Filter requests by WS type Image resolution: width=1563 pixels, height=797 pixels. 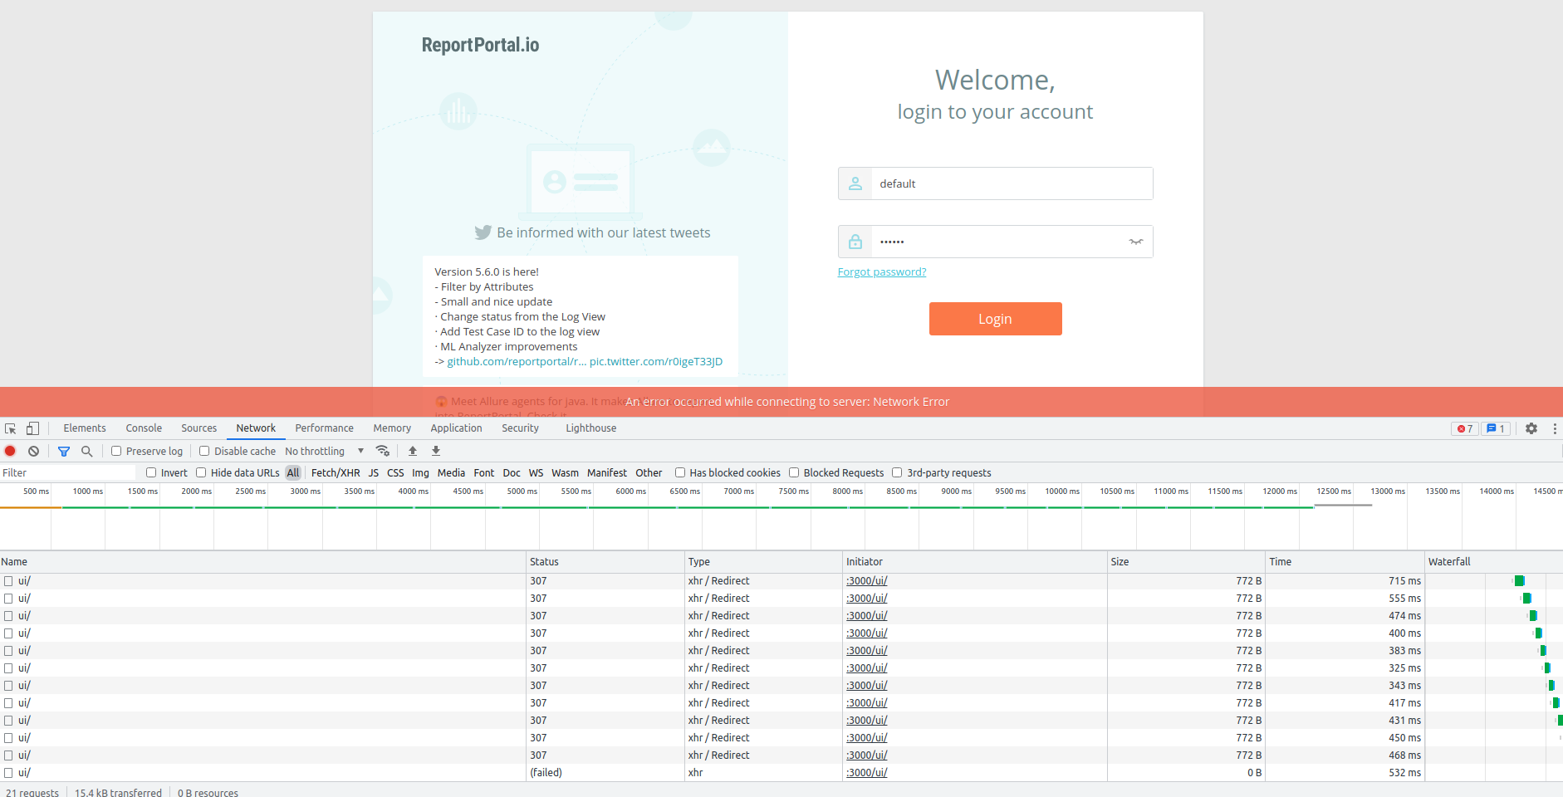536,472
